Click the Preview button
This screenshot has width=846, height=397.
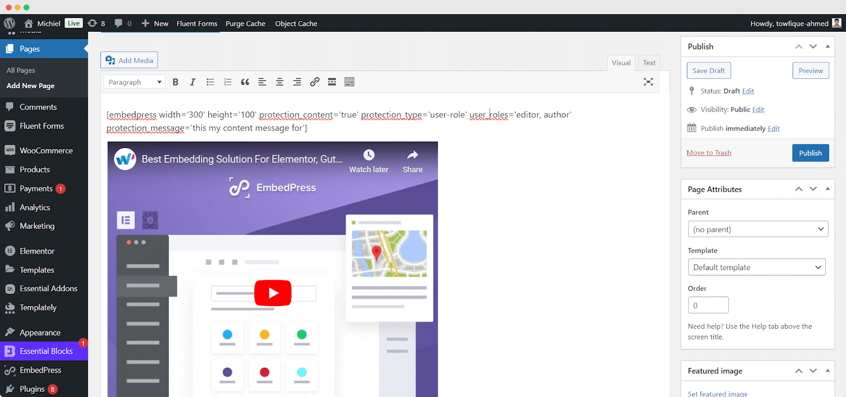(x=811, y=70)
